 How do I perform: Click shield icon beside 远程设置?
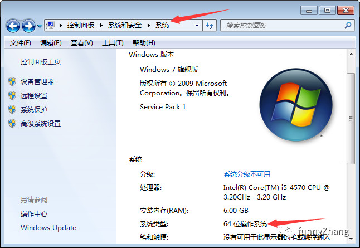click(x=12, y=95)
